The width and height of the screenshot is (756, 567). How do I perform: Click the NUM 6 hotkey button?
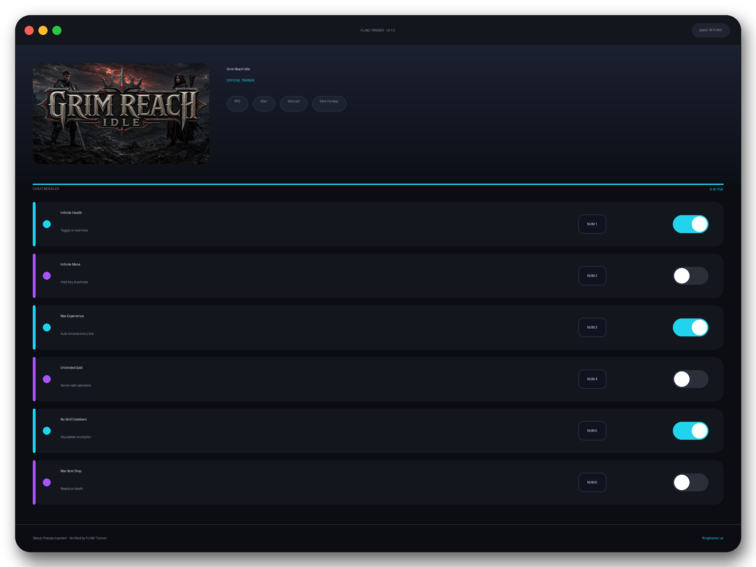coord(592,482)
